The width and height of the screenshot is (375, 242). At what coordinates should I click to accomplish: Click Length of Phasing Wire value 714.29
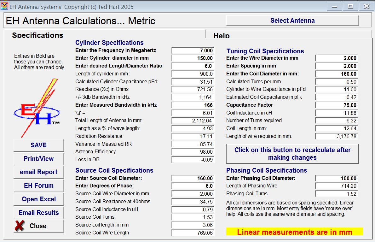(x=337, y=186)
